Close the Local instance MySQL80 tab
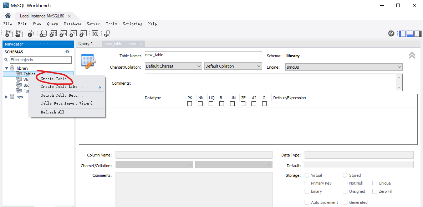This screenshot has width=423, height=207. (69, 16)
